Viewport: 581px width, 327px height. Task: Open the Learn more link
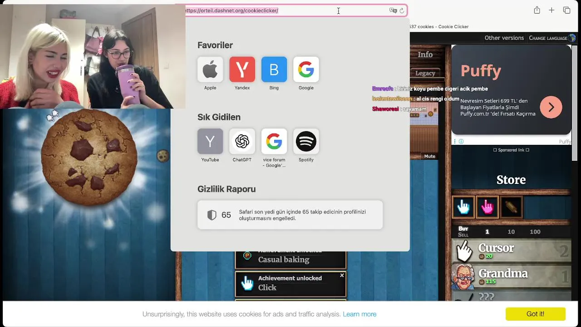click(x=359, y=314)
